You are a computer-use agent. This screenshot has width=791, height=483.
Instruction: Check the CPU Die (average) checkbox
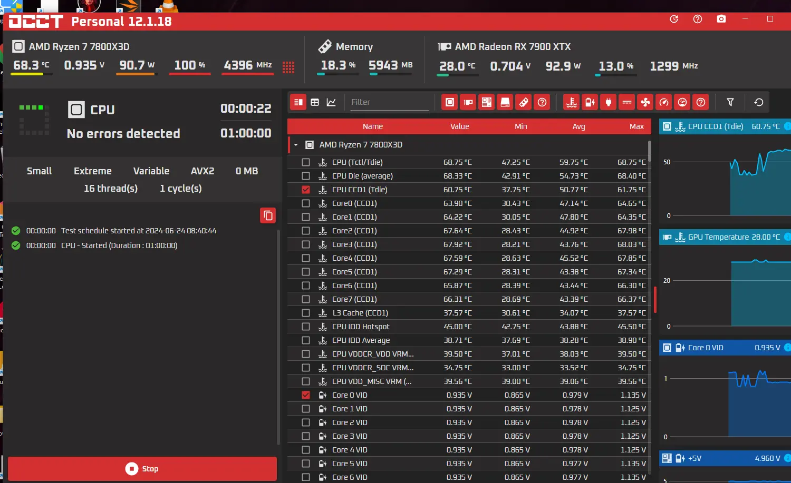306,176
